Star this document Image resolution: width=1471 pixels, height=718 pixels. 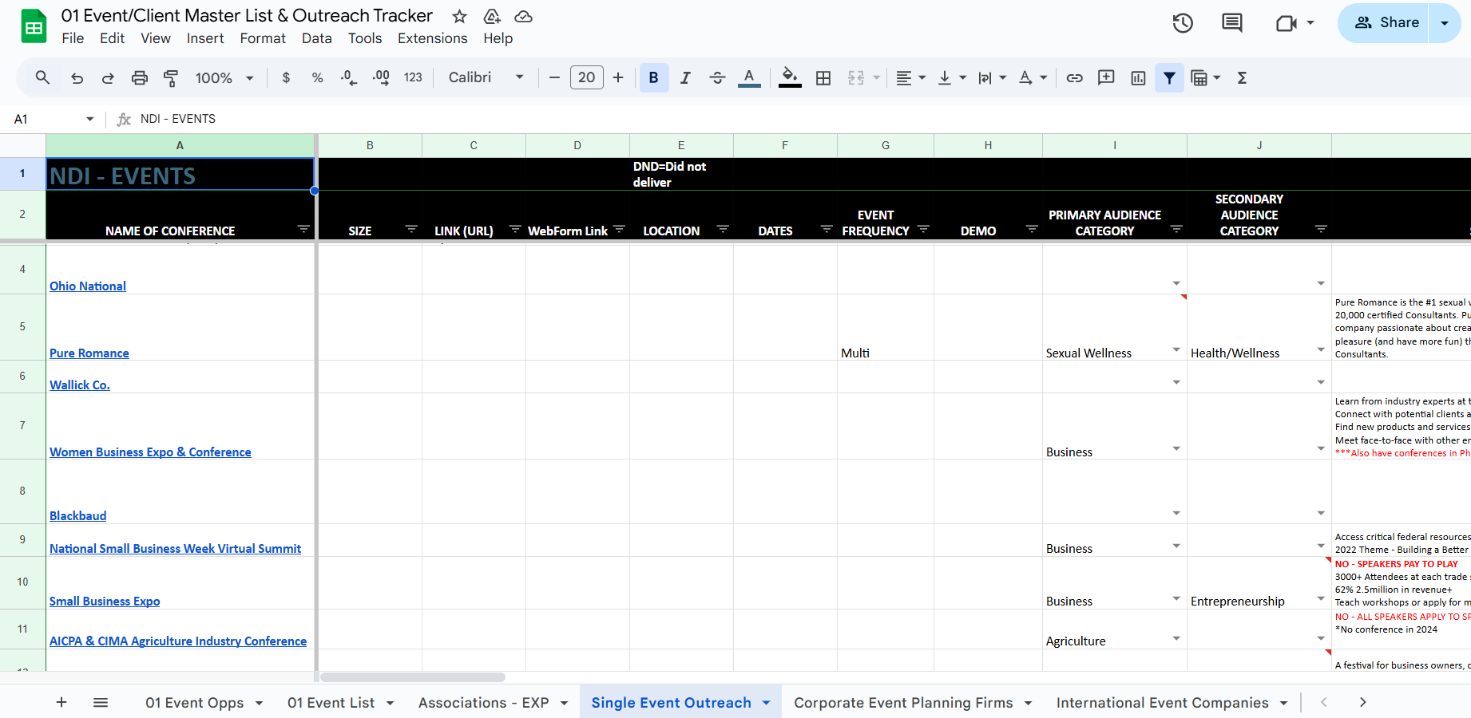click(459, 16)
